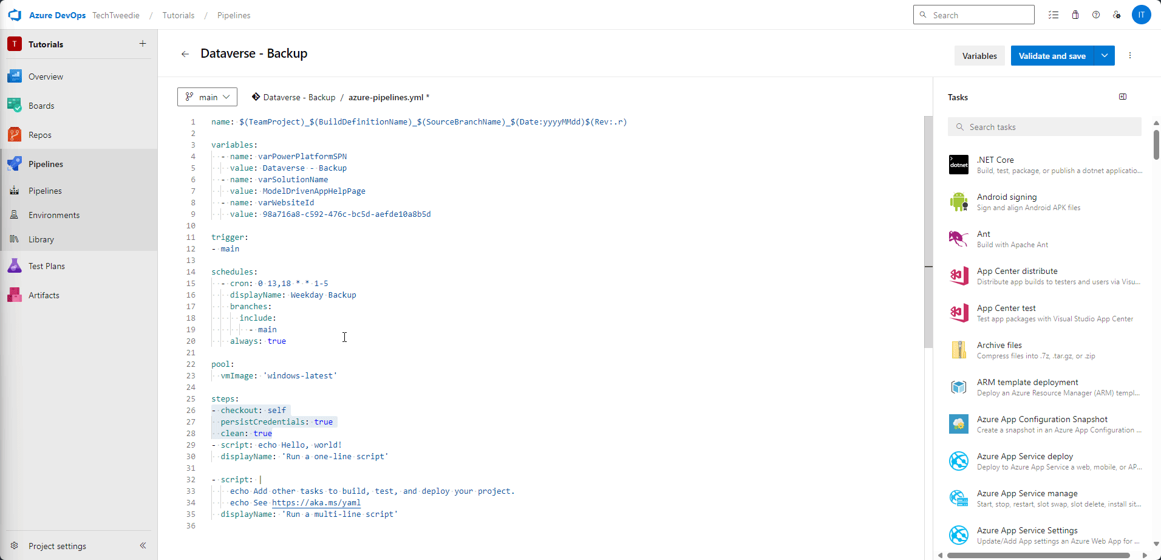Click the Azure DevOps logo

(15, 15)
